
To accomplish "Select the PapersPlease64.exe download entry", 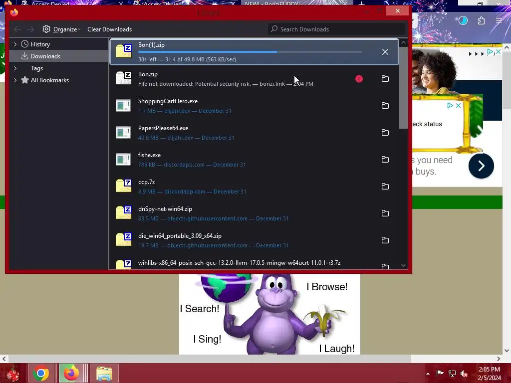I will pos(254,133).
